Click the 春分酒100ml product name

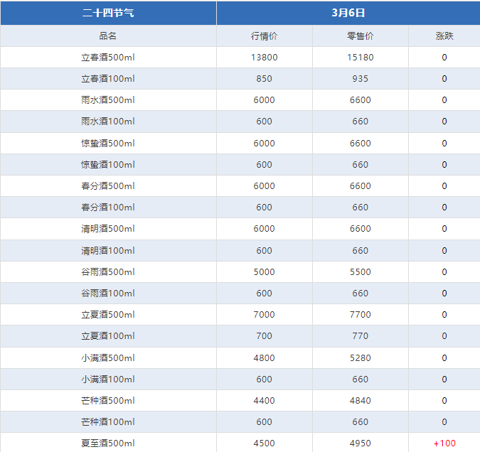[x=108, y=208]
